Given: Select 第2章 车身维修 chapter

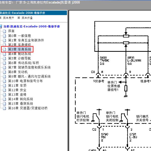Looking at the screenshot, I should coord(19,45).
